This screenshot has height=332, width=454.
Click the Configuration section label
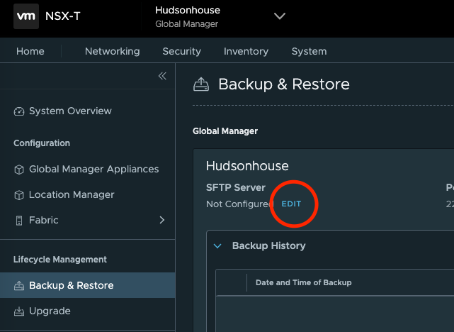pos(42,143)
